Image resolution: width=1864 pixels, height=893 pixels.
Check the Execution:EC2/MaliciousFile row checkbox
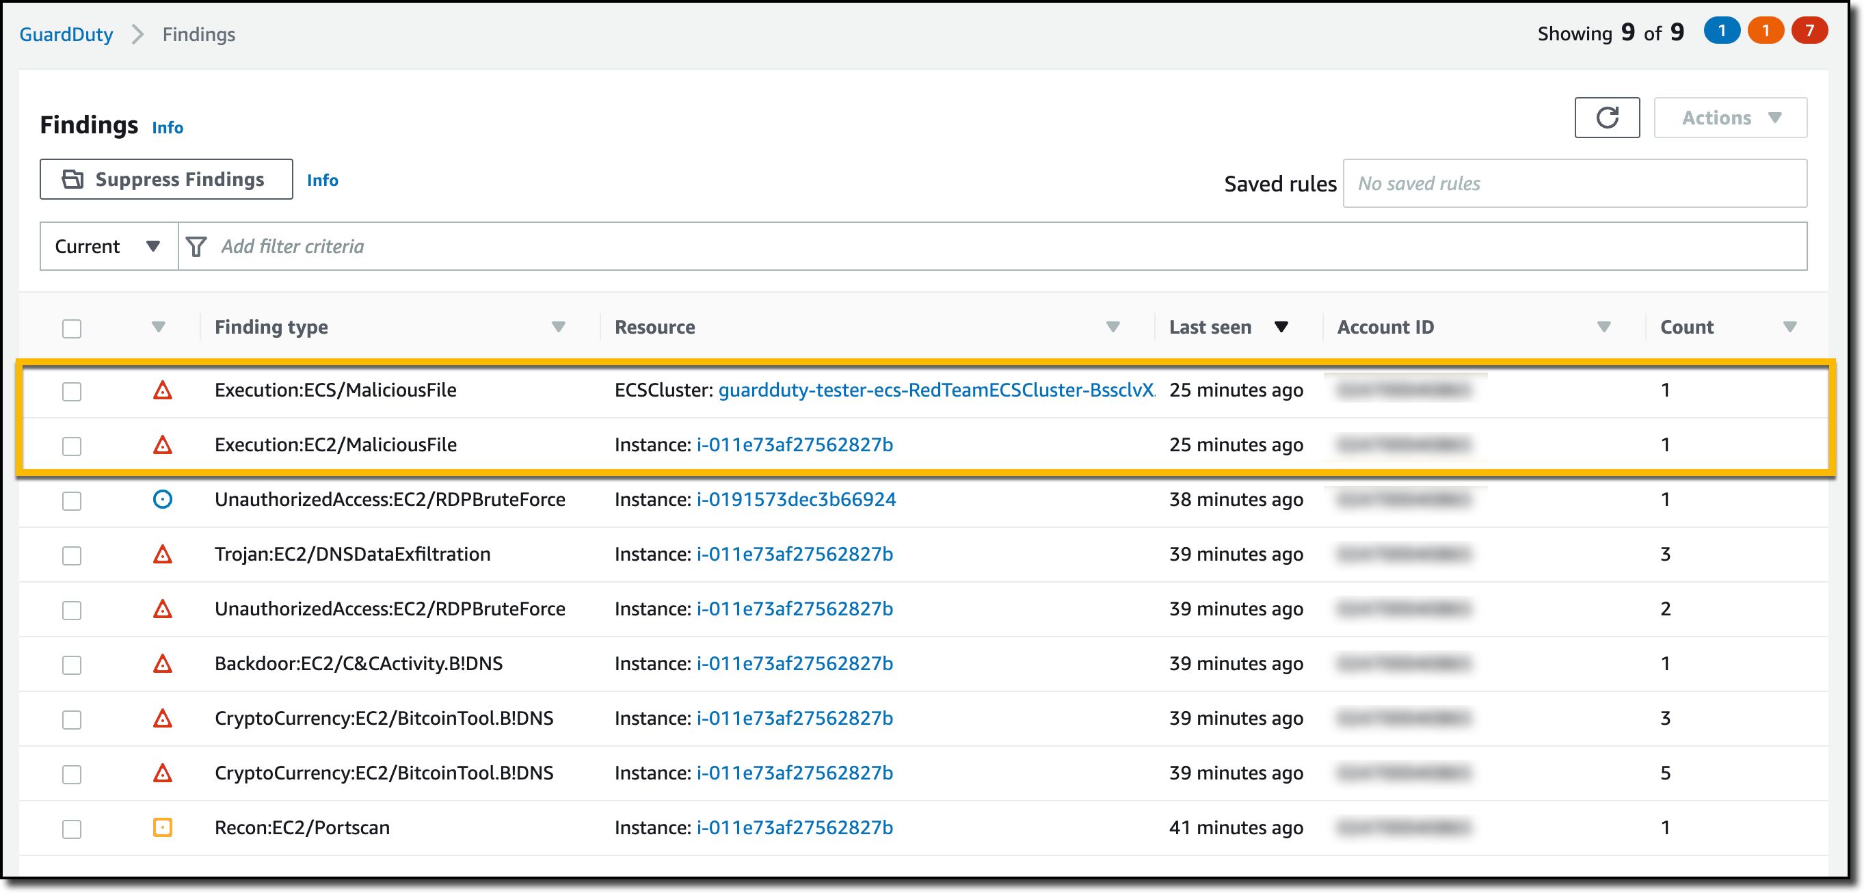point(72,446)
